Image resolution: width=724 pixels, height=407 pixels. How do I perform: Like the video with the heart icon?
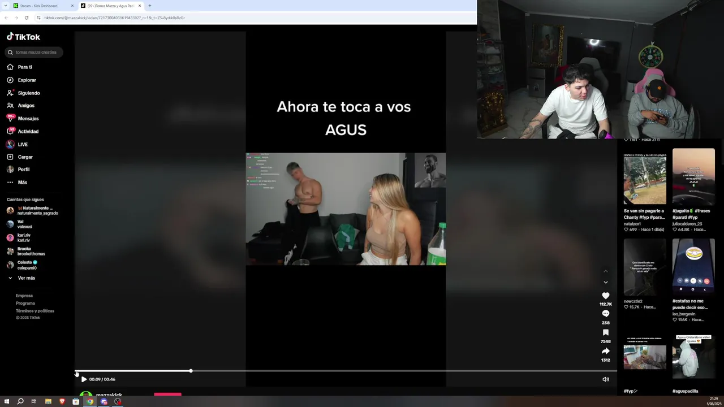(x=605, y=296)
